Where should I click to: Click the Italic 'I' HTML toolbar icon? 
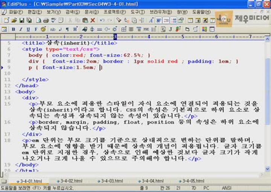tap(21, 29)
